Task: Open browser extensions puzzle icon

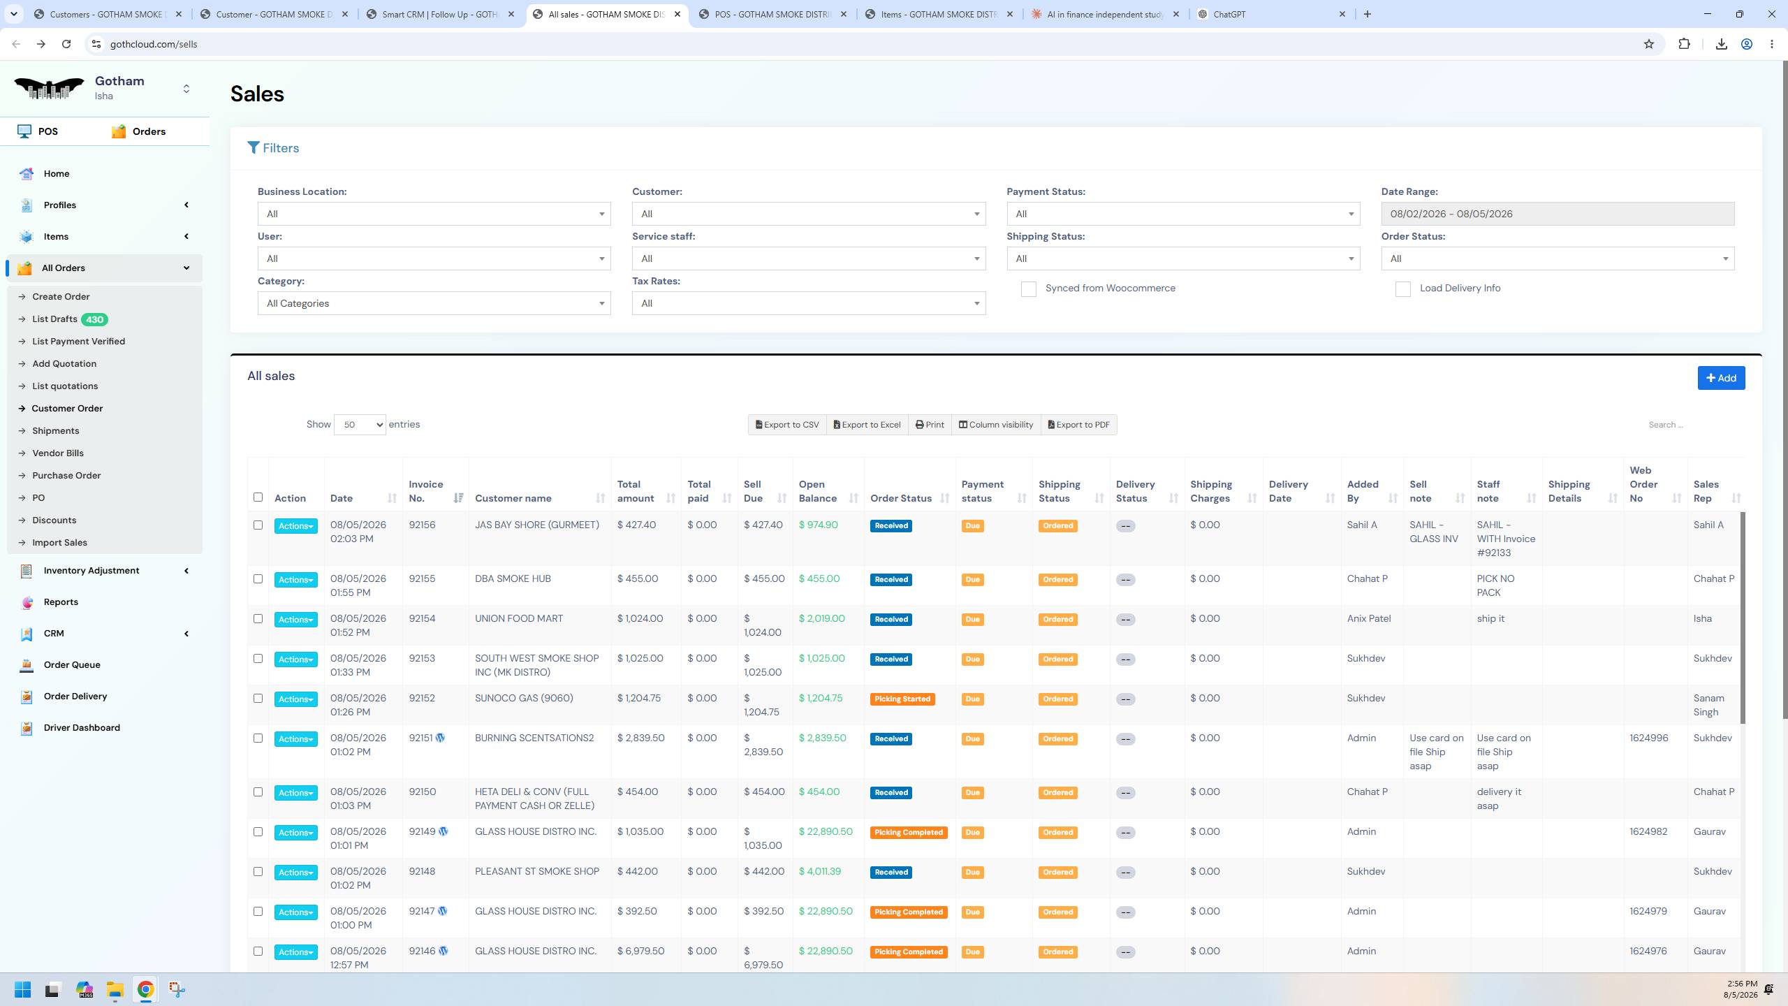Action: coord(1685,44)
